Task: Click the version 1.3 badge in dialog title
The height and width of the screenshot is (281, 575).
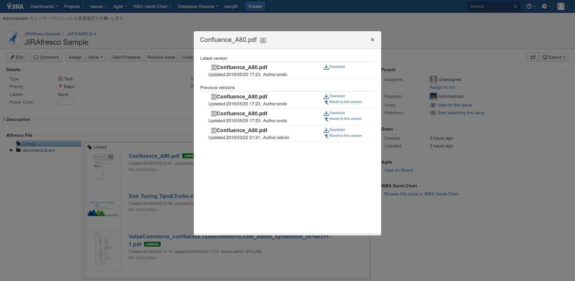Action: click(x=263, y=40)
